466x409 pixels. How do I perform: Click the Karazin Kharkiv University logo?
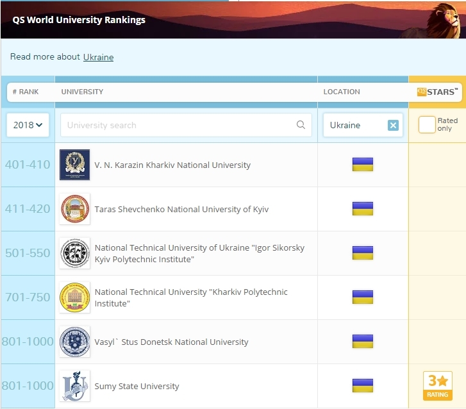[x=74, y=165]
